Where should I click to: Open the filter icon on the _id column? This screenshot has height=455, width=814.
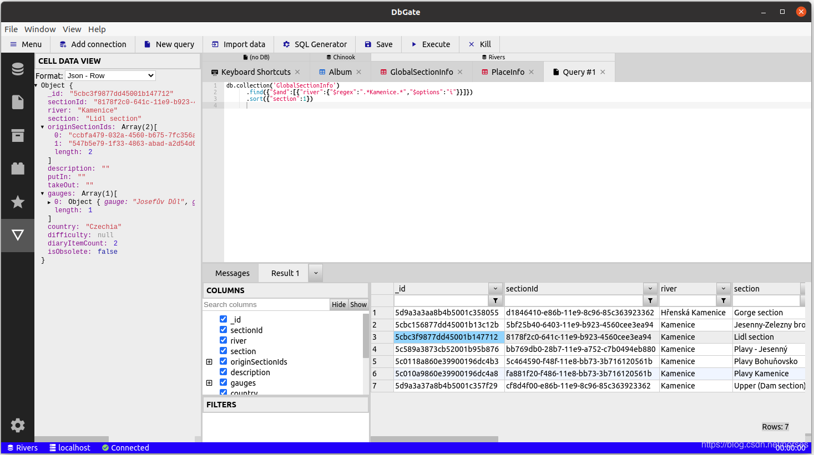coord(496,300)
